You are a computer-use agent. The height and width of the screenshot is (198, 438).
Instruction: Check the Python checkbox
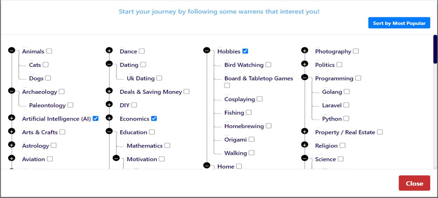click(347, 118)
